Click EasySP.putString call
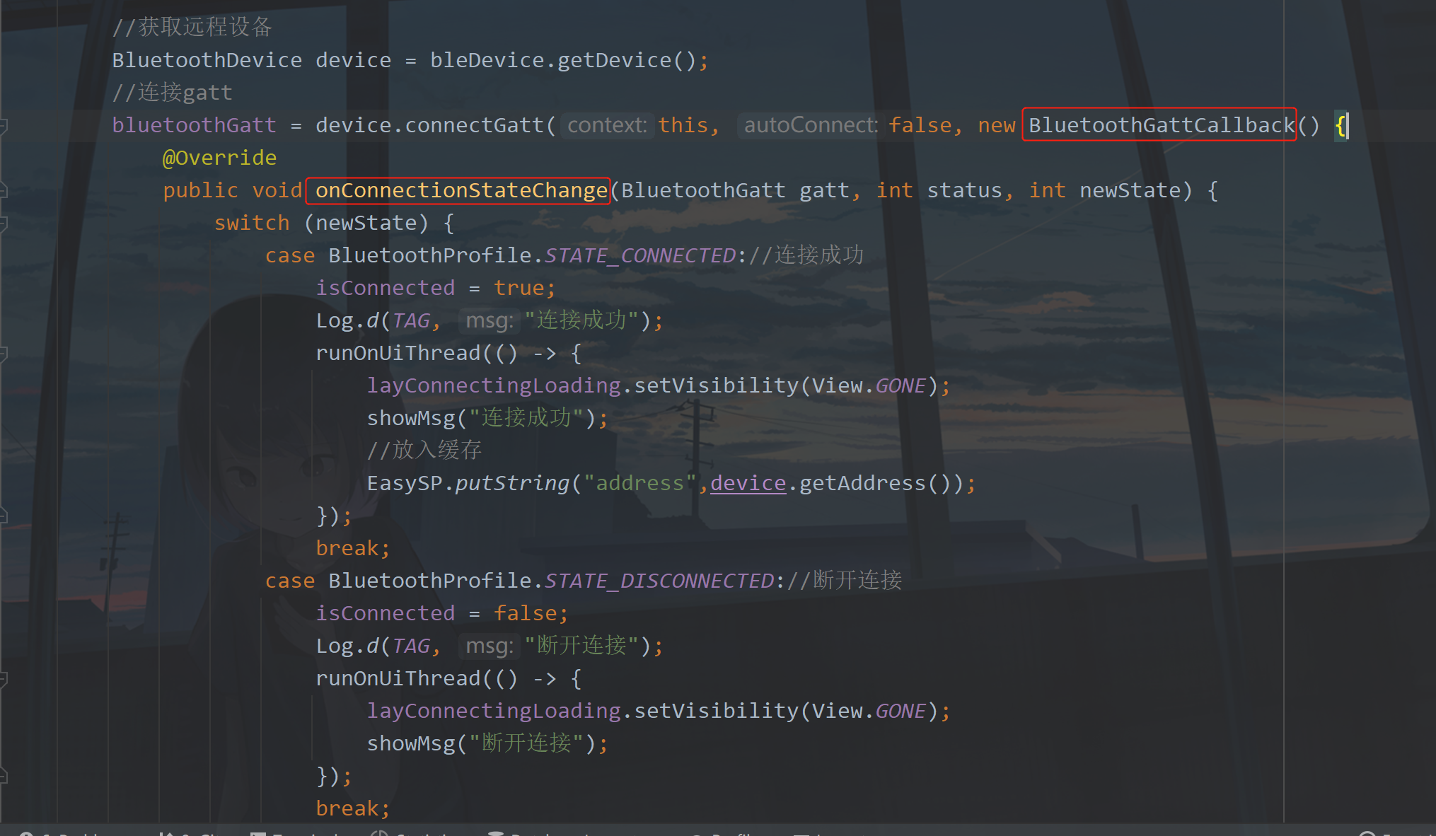1436x836 pixels. pyautogui.click(x=468, y=483)
